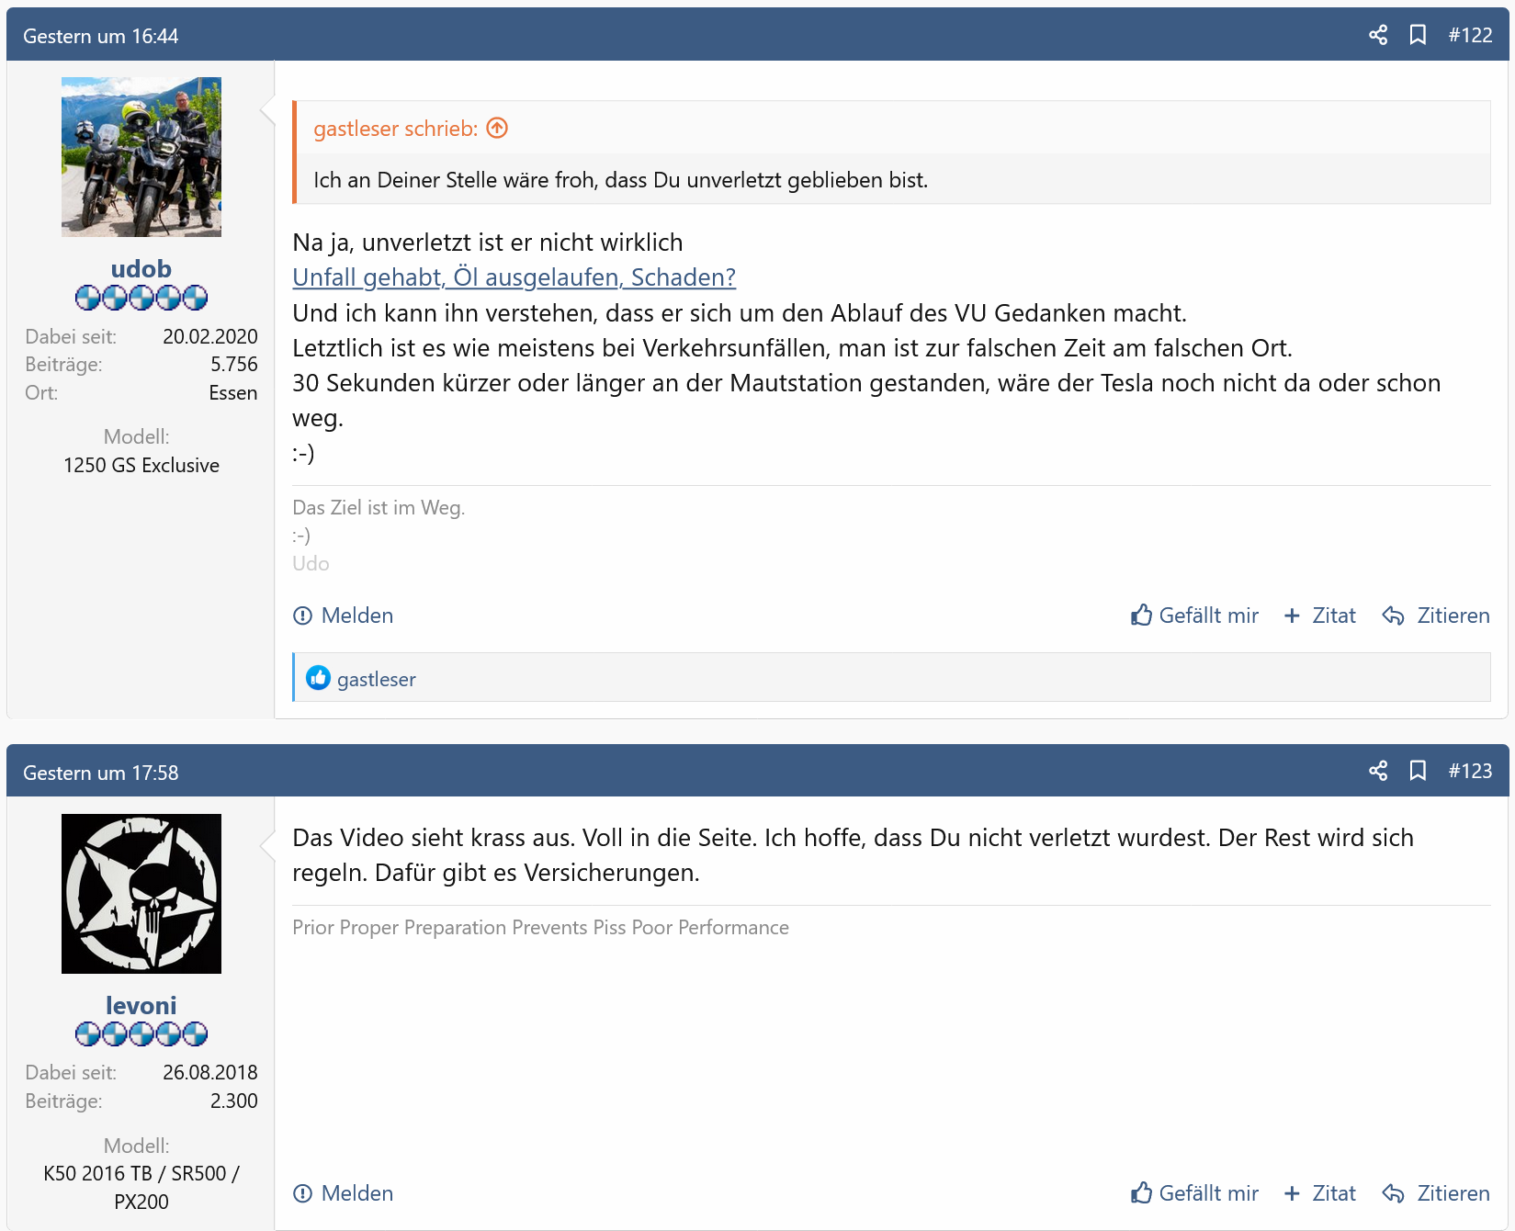This screenshot has height=1231, width=1515.
Task: Open link 'Unfall gehabt, Öl ausgelaufen, Schaden?'
Action: click(x=514, y=277)
